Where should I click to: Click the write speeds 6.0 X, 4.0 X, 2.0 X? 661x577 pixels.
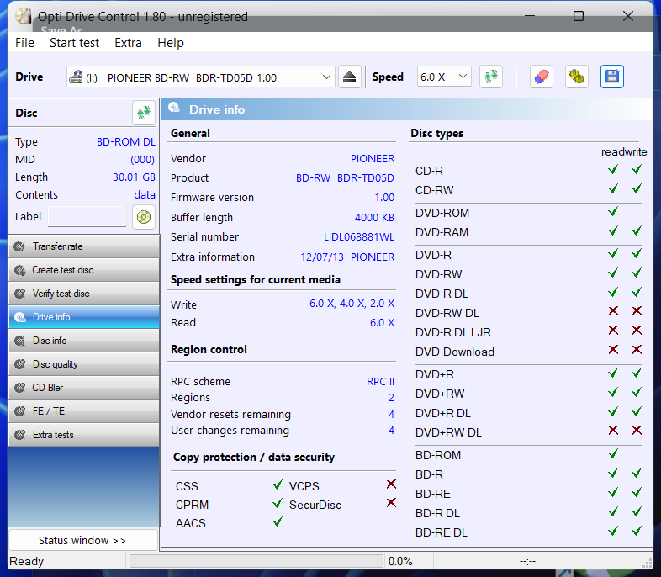click(x=352, y=304)
